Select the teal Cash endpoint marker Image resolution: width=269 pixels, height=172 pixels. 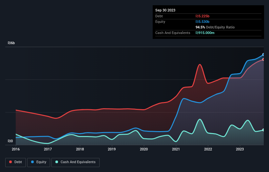point(263,130)
